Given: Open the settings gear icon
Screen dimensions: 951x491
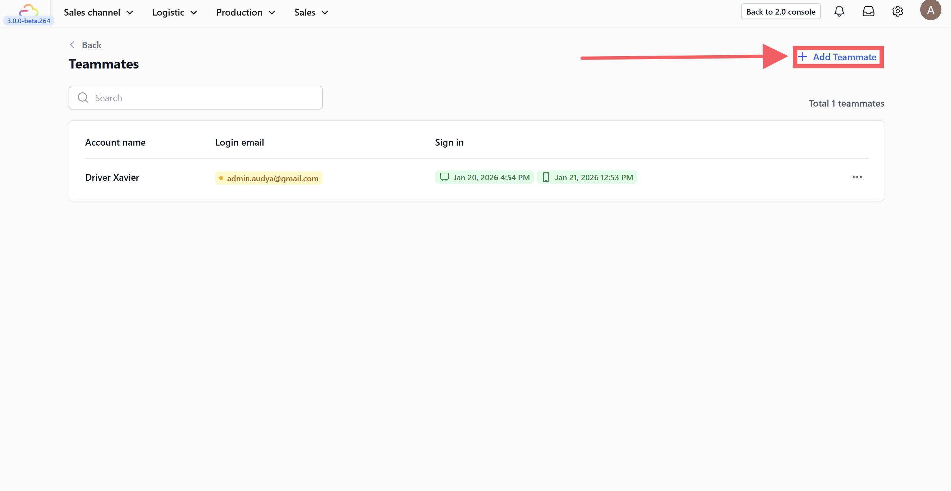Looking at the screenshot, I should coord(897,12).
